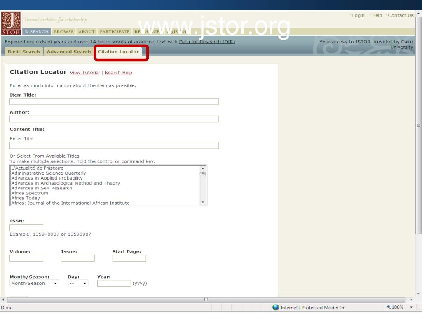Select the Citation Locator tab
The image size is (422, 317).
coord(118,52)
